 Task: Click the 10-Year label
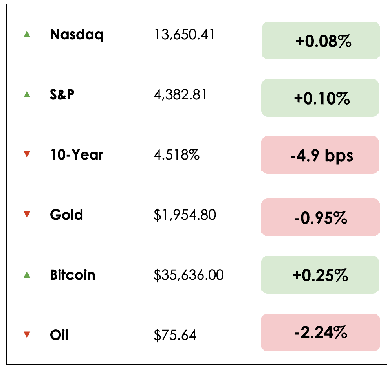76,155
